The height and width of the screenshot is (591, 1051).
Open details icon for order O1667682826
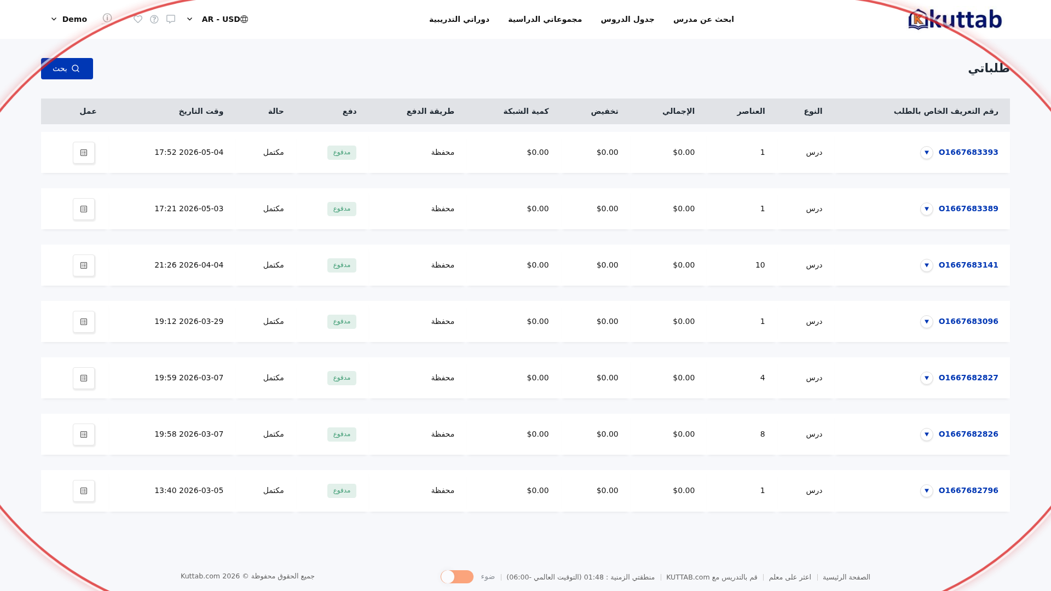(x=84, y=434)
